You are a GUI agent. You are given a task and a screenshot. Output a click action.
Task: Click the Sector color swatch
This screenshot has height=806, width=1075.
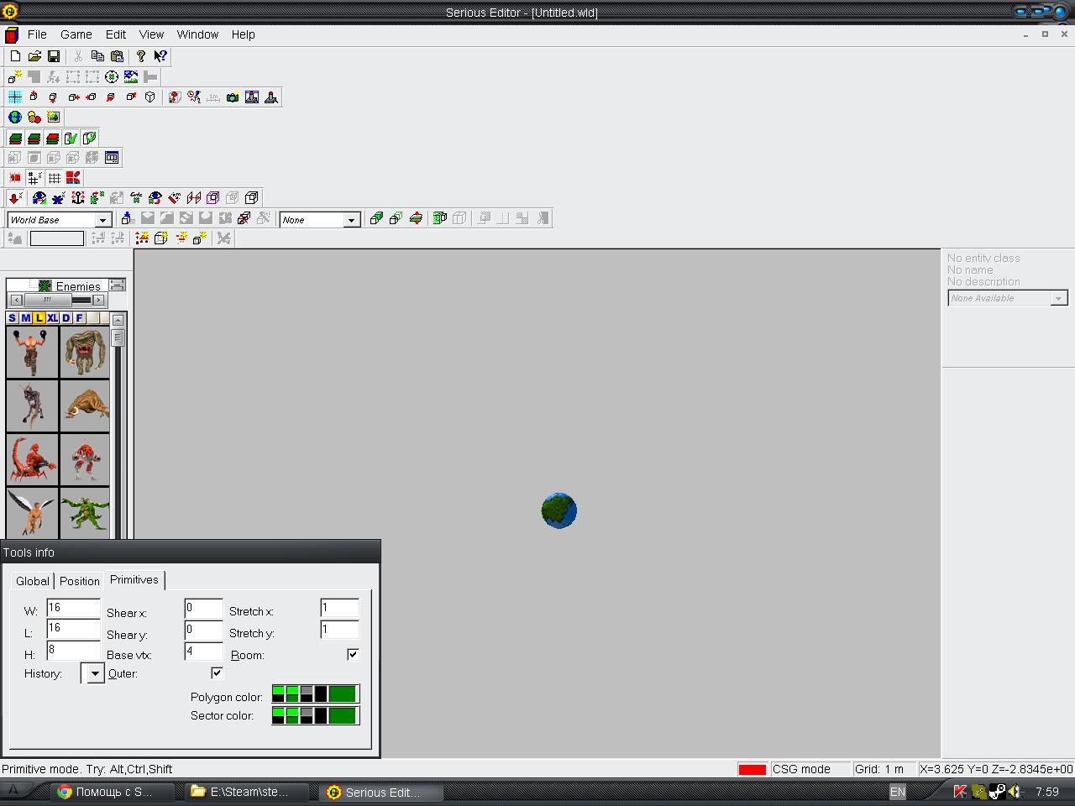point(315,715)
